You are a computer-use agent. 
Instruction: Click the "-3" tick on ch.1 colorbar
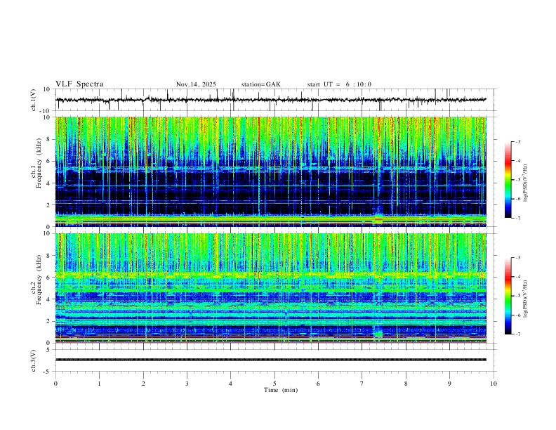[x=518, y=141]
